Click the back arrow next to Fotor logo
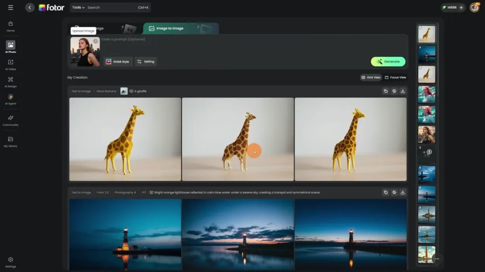This screenshot has width=485, height=272. pos(29,7)
